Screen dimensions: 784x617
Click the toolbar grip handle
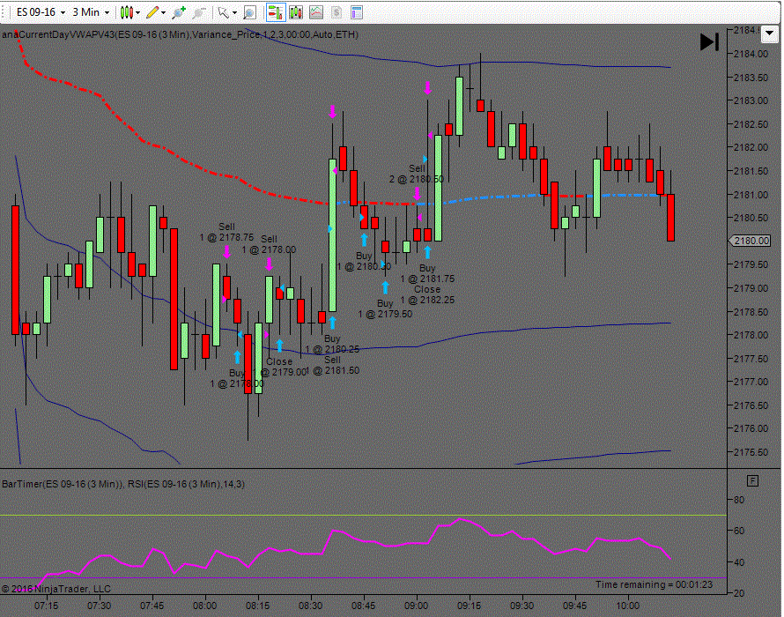pos(4,12)
